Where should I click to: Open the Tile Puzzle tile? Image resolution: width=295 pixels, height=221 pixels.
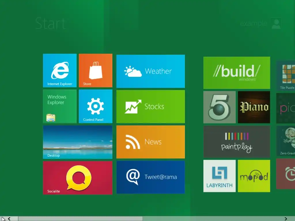[285, 76]
